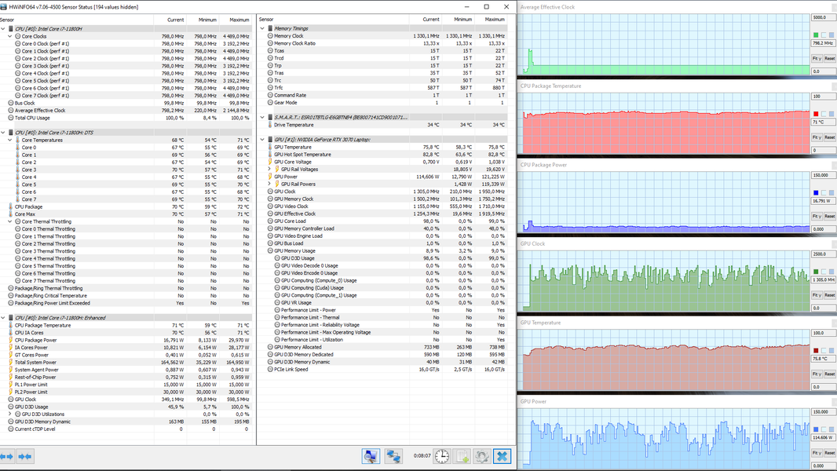837x471 pixels.
Task: Click Reset on CPU Package Temperature graph
Action: point(829,137)
